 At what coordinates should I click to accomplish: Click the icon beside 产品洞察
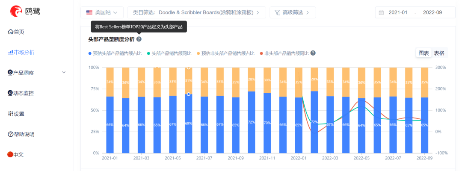(x=10, y=73)
